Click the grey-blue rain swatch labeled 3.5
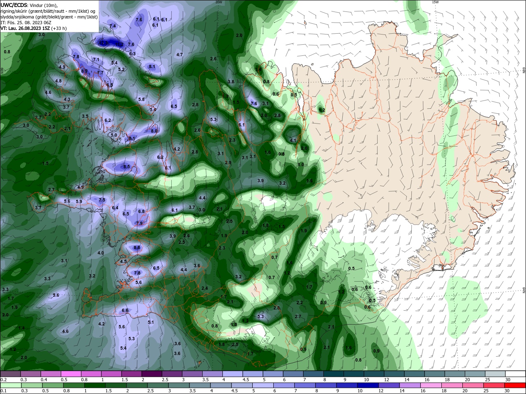The image size is (526, 394). (x=200, y=385)
